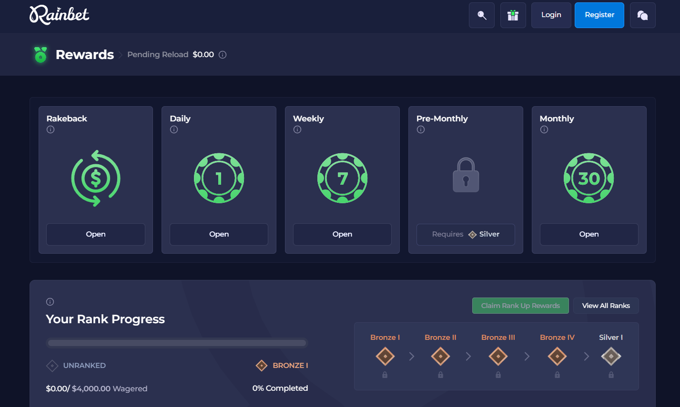Show info for Pending Reload
This screenshot has height=407, width=680.
(223, 55)
